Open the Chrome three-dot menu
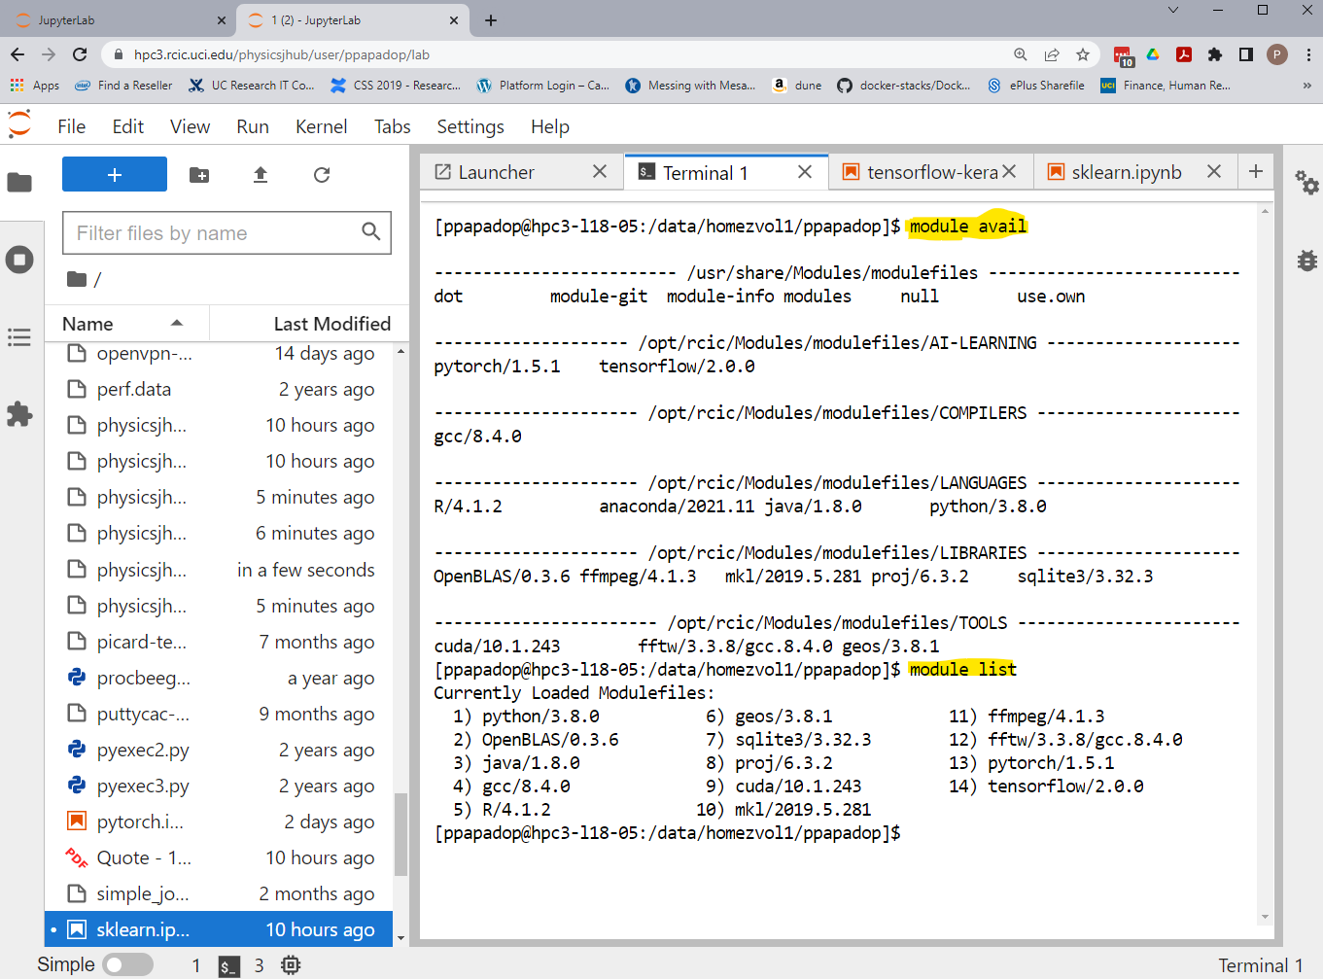Viewport: 1323px width, 979px height. 1308,54
